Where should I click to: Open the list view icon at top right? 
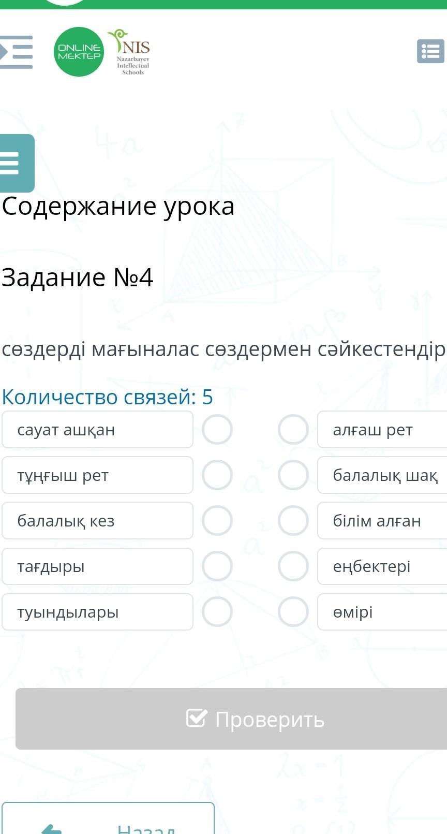pos(430,52)
